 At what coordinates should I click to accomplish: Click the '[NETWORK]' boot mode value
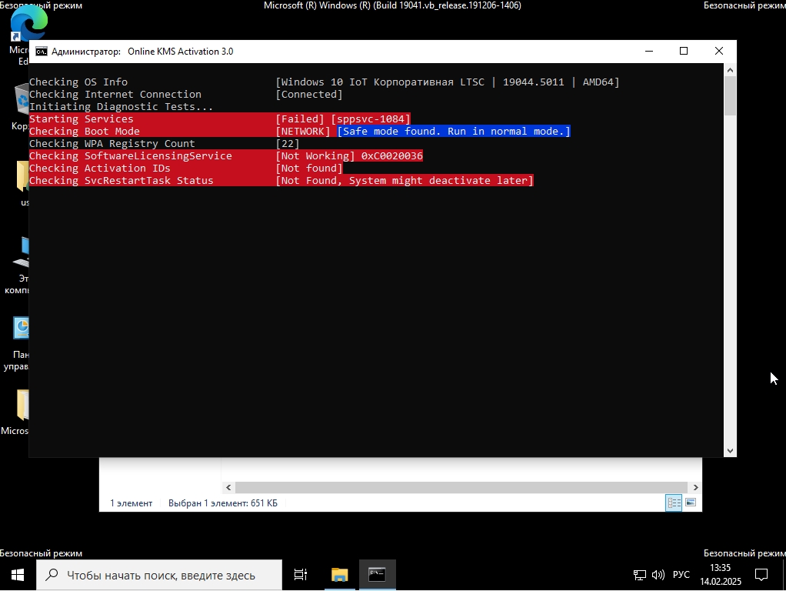click(x=303, y=132)
